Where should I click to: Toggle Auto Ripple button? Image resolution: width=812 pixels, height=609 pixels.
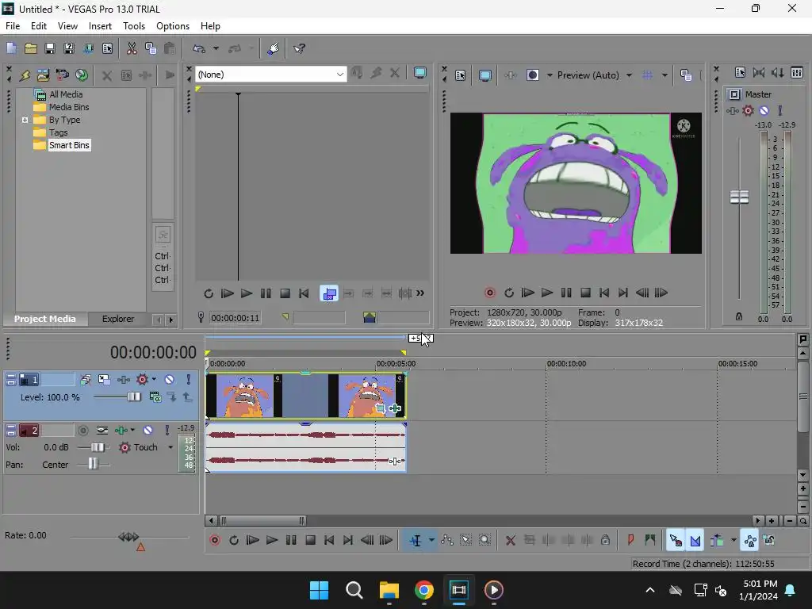coord(717,540)
